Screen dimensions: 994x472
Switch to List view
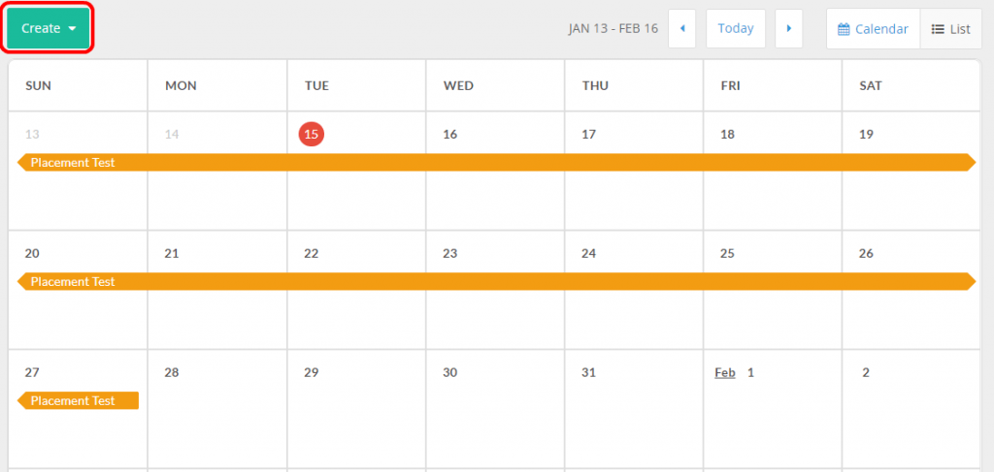click(x=950, y=29)
